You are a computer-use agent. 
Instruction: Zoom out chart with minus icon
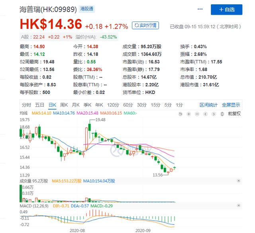tap(197, 114)
